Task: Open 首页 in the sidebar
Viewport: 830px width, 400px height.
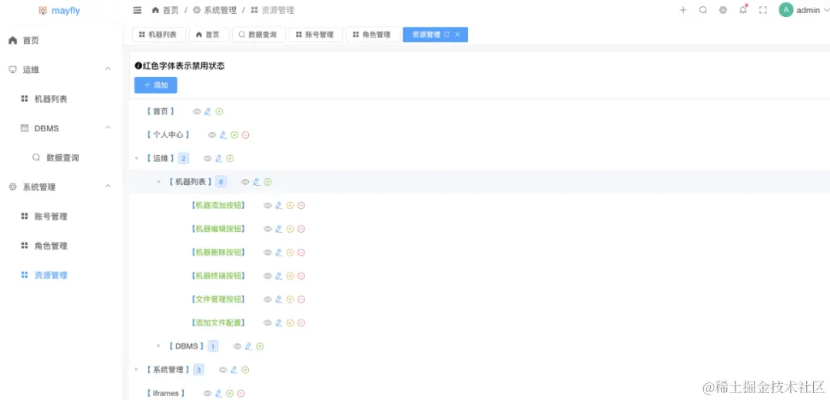Action: coord(61,40)
